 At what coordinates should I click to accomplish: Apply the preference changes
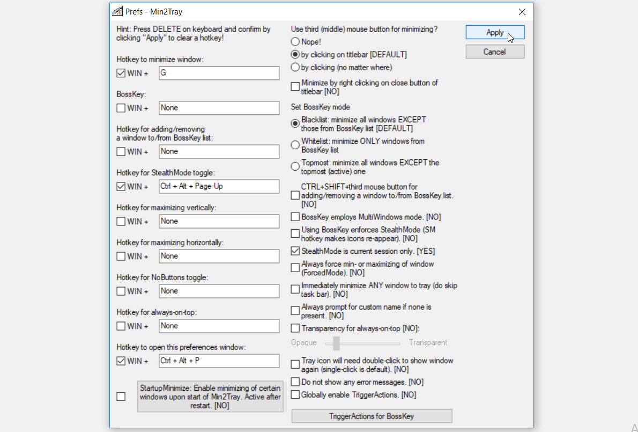pyautogui.click(x=495, y=33)
